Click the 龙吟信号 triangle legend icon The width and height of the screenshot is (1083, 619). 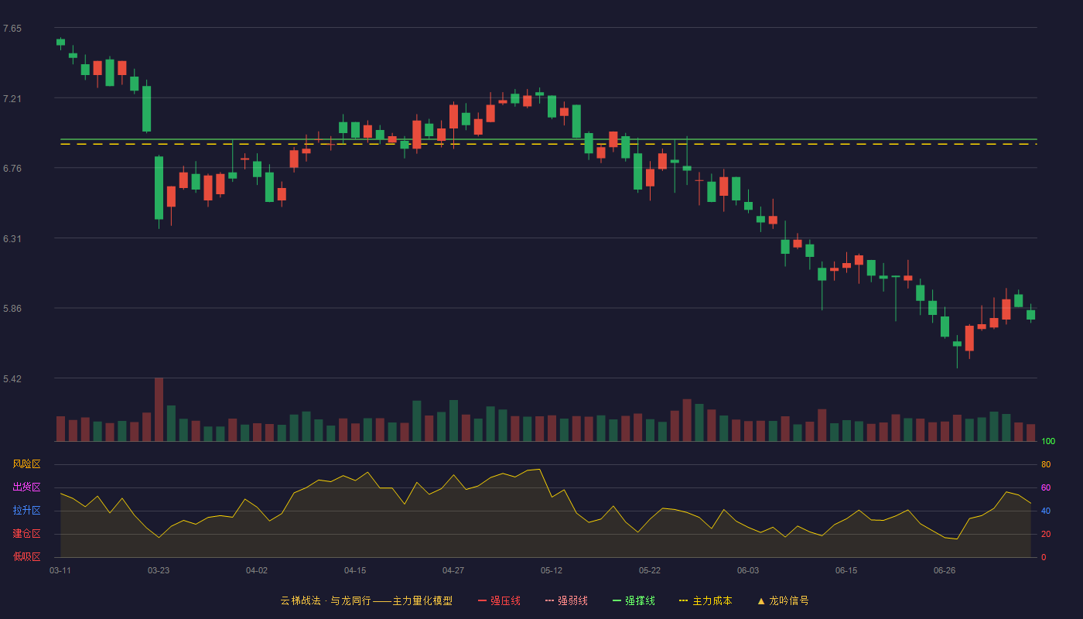tap(761, 600)
